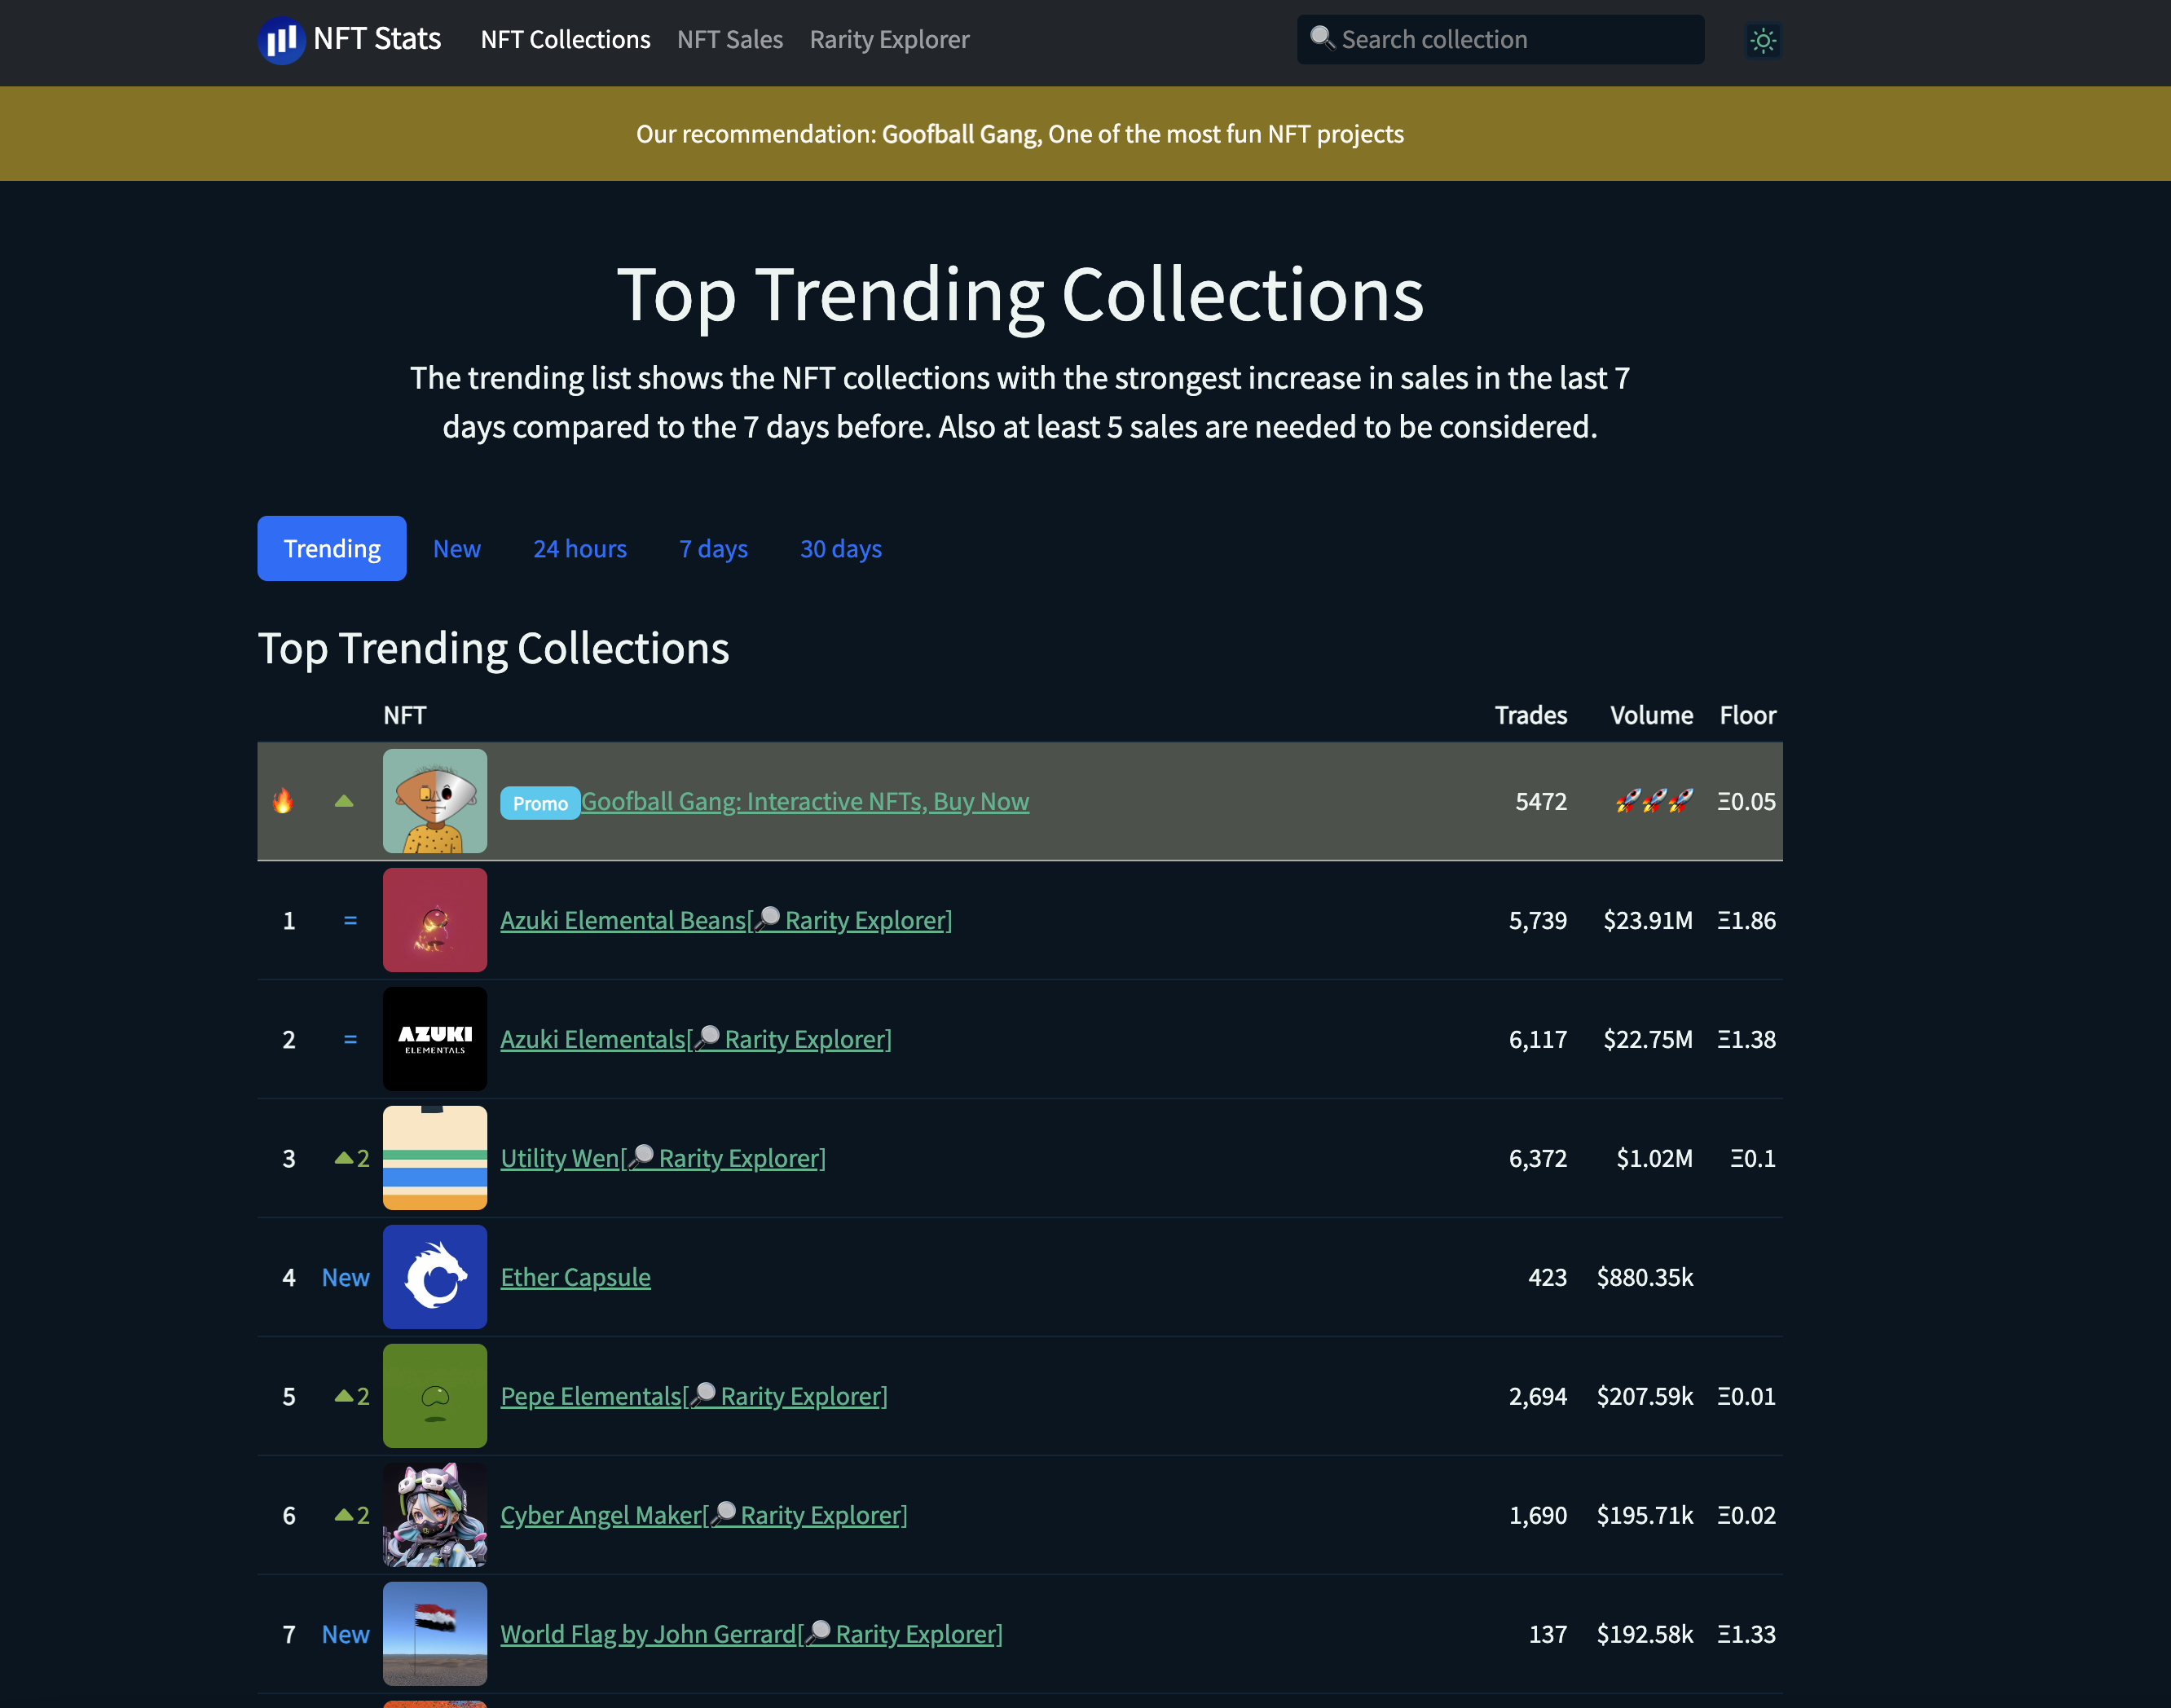Open Ether Capsule dragon icon
Screen dimensions: 2171x1708
click(435, 1277)
